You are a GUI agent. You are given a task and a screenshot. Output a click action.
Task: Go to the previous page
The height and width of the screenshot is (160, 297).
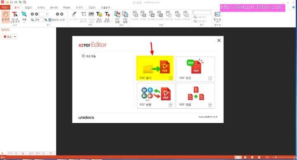pos(36,14)
